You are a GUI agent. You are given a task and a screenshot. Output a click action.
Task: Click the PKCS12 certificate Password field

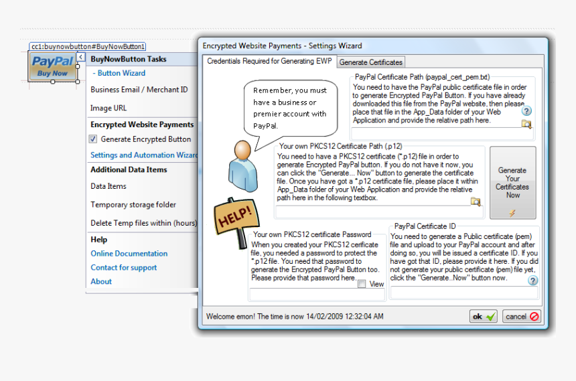(317, 295)
